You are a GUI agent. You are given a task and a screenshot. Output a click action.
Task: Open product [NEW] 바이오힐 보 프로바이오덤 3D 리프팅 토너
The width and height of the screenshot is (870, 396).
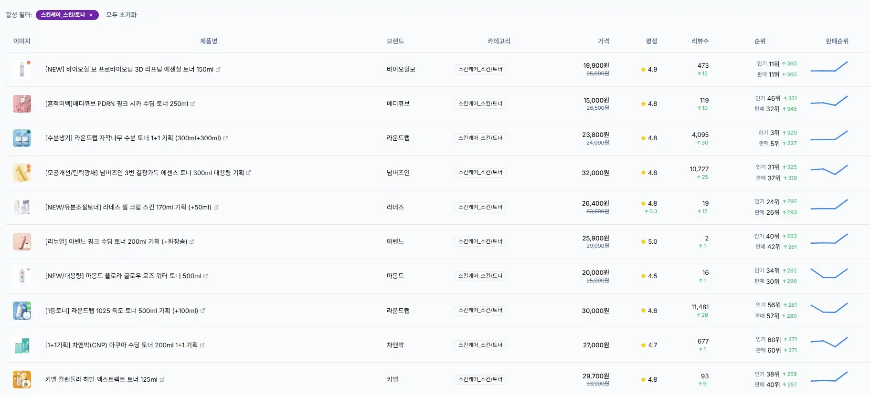coord(129,69)
